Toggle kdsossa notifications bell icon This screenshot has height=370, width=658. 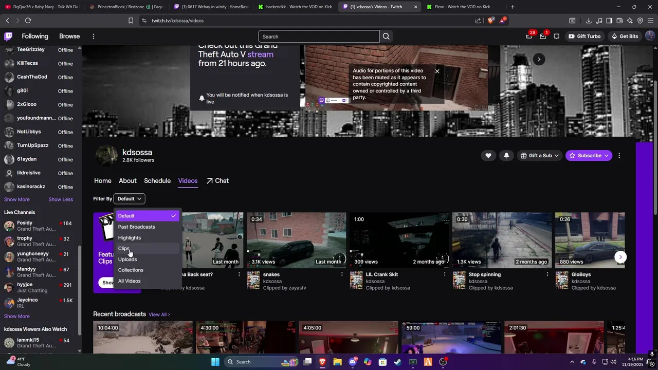click(x=506, y=156)
